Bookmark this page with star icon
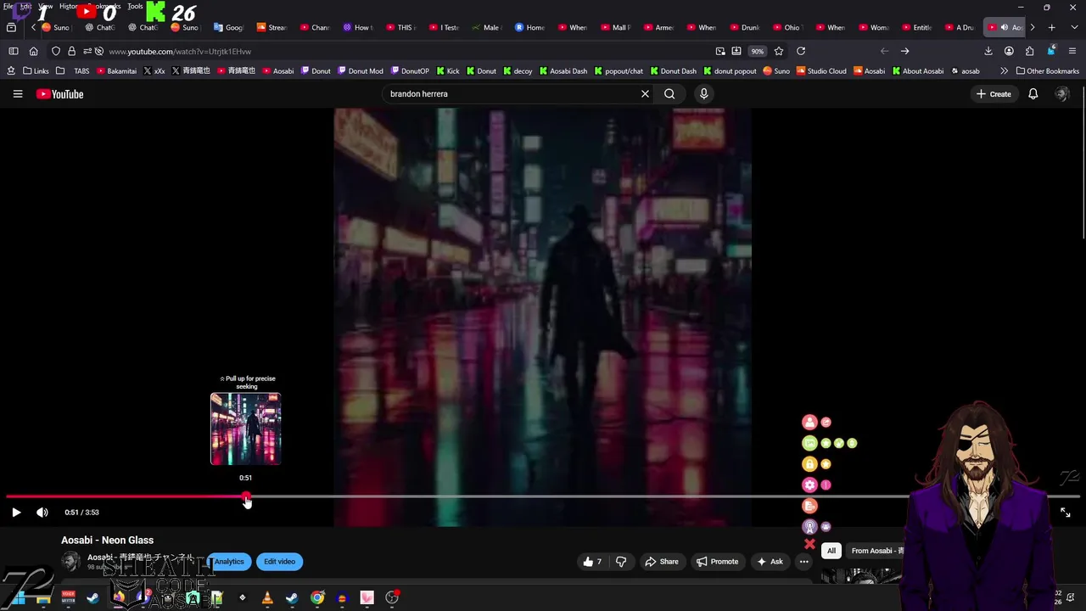1086x611 pixels. [x=778, y=51]
